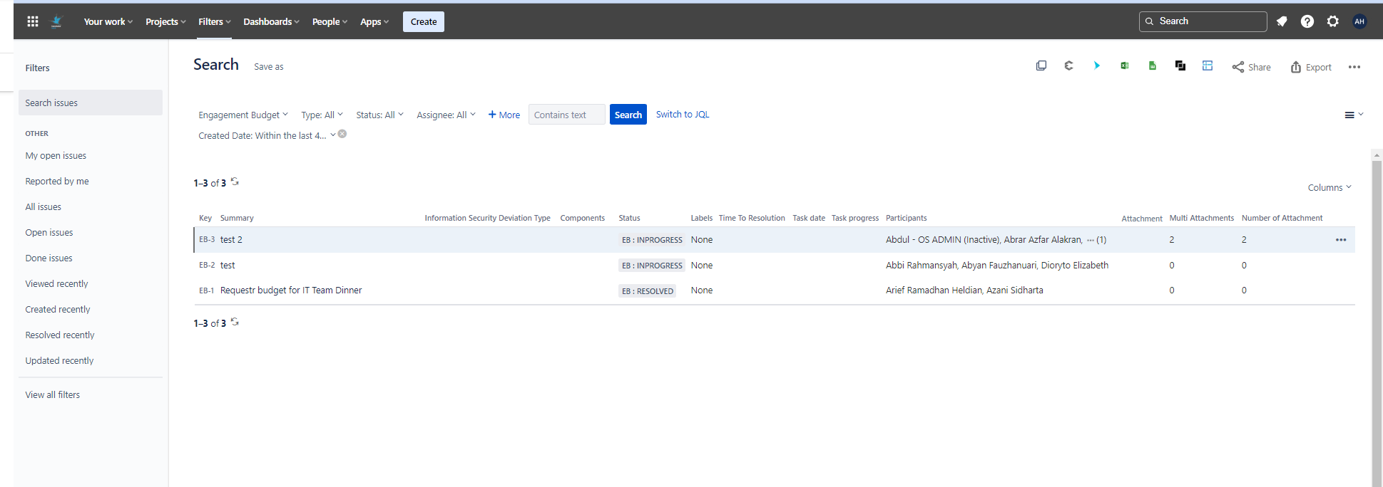Open the AH user profile avatar
Image resolution: width=1383 pixels, height=487 pixels.
1359,21
